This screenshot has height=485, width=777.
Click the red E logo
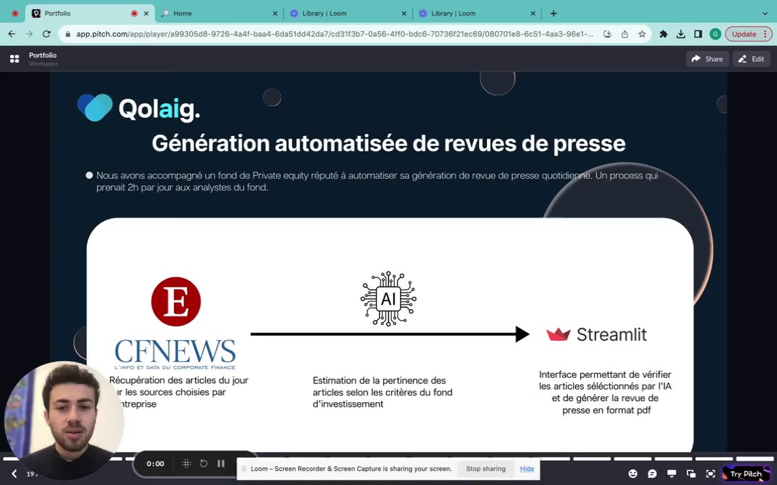176,301
